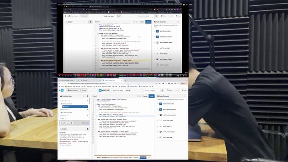Expand self.button_delete snippet in bottom window
Image resolution: width=288 pixels, height=162 pixels.
[x=157, y=109]
